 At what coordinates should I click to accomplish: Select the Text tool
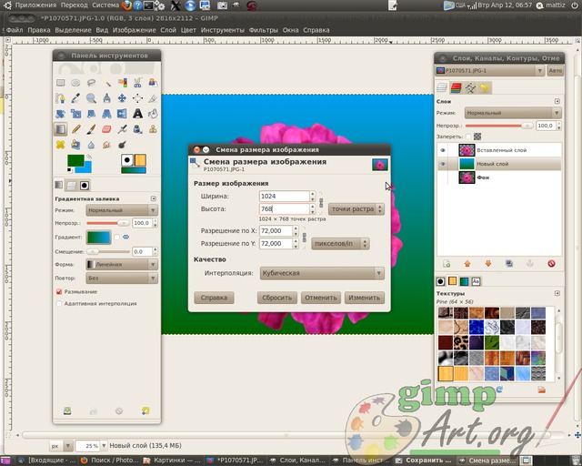(137, 114)
